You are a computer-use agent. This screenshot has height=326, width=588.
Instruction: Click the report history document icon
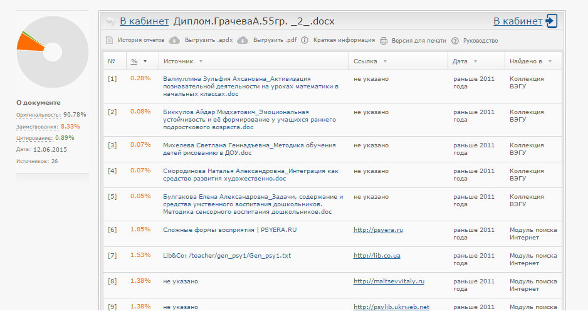pyautogui.click(x=110, y=41)
